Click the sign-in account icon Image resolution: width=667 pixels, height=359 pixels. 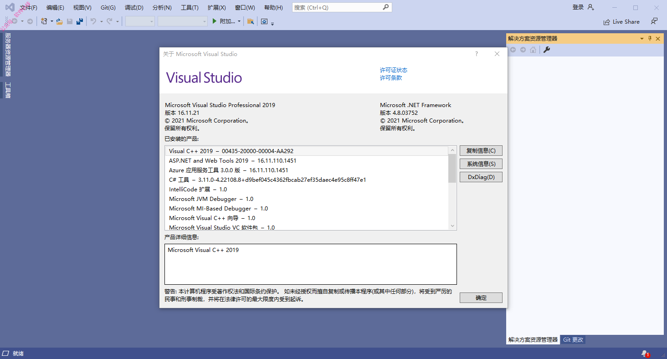591,7
